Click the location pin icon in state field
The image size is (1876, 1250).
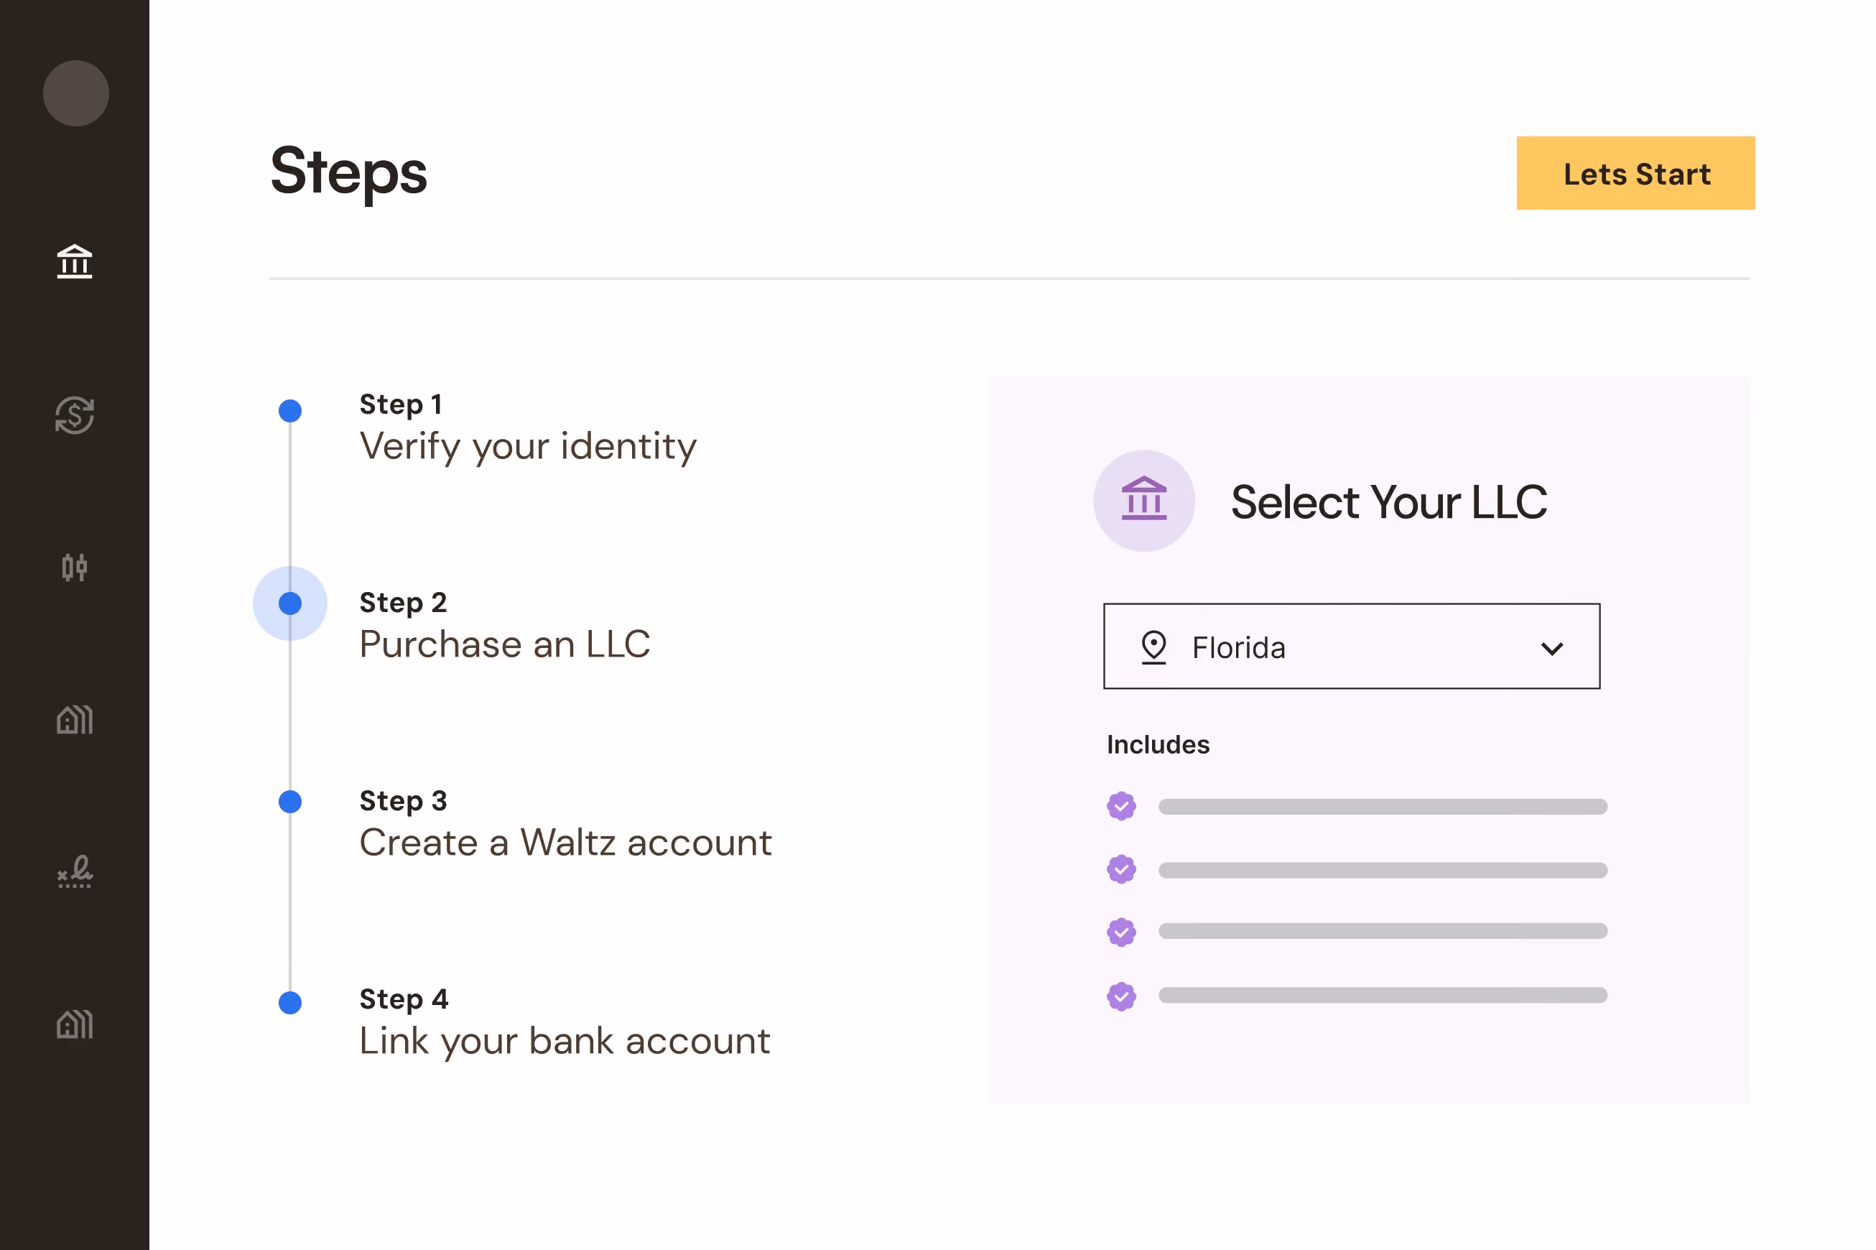pos(1153,647)
